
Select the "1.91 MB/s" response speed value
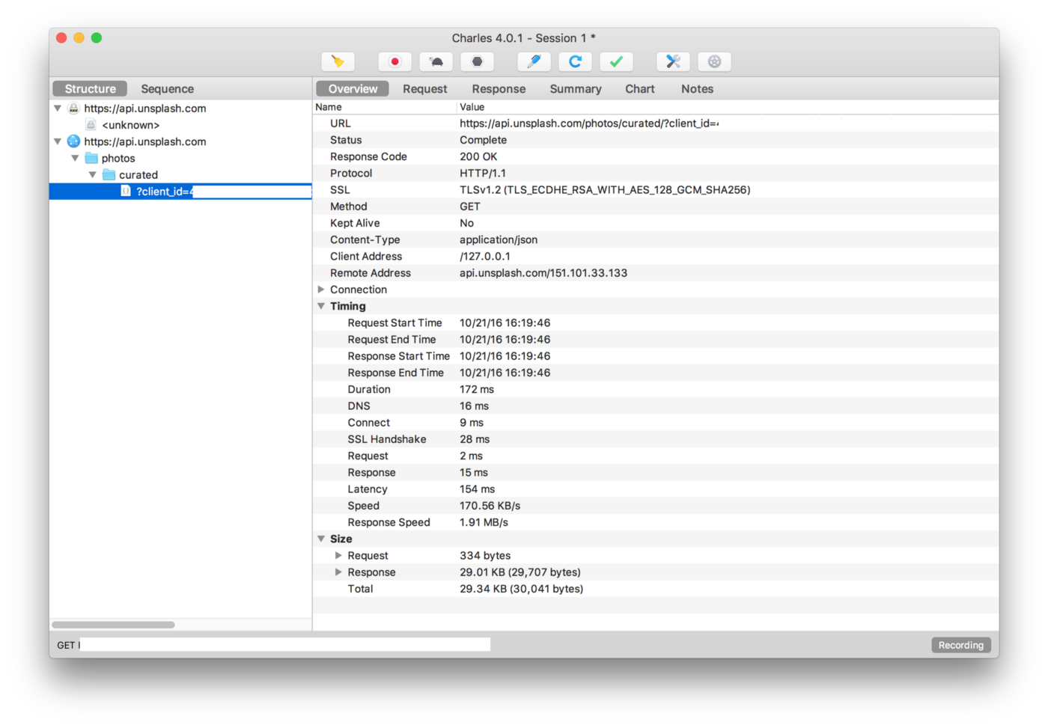[484, 522]
